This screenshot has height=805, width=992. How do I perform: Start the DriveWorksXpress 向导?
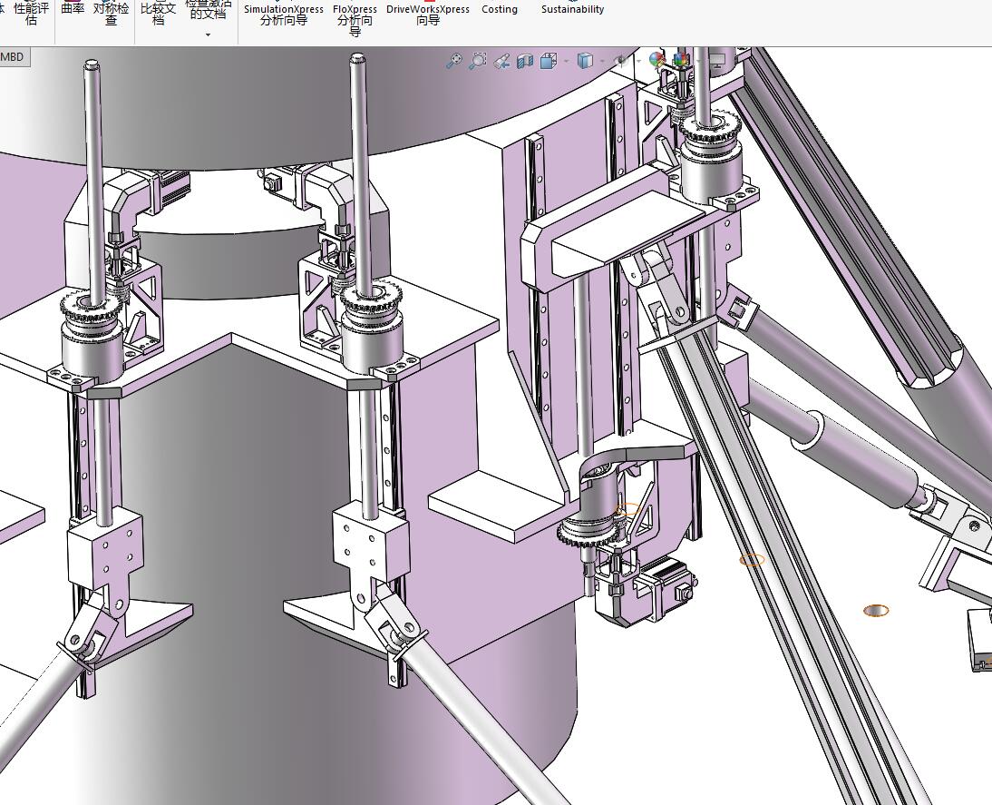tap(428, 14)
